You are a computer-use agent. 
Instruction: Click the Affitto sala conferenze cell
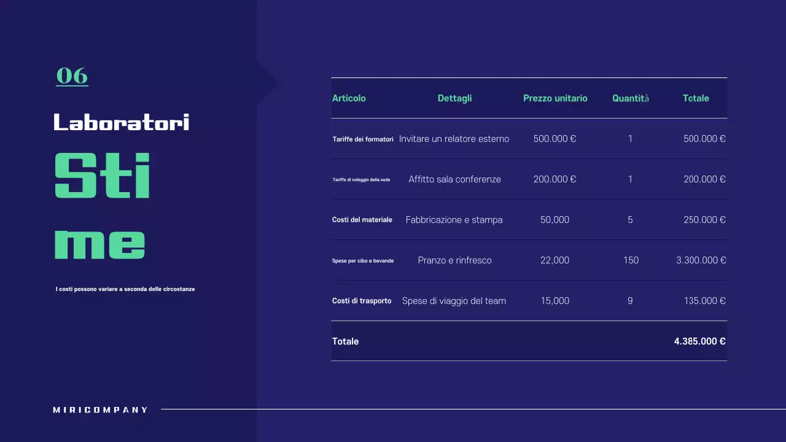454,179
